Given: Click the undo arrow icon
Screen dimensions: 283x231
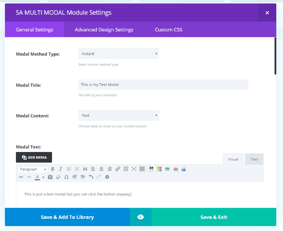Looking at the screenshot, I should (91, 177).
